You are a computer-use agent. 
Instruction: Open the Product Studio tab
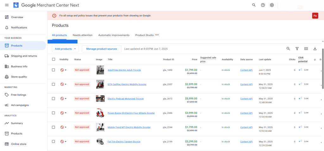coord(147,35)
